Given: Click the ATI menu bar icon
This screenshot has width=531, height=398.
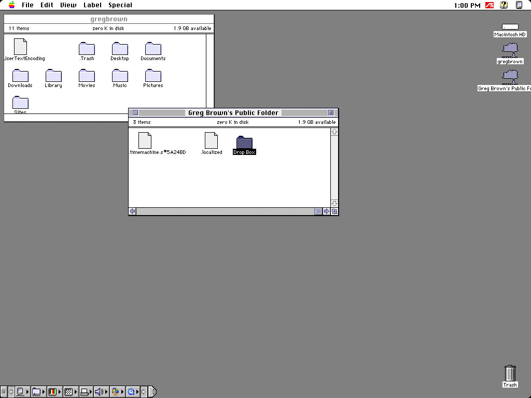Looking at the screenshot, I should pyautogui.click(x=490, y=5).
